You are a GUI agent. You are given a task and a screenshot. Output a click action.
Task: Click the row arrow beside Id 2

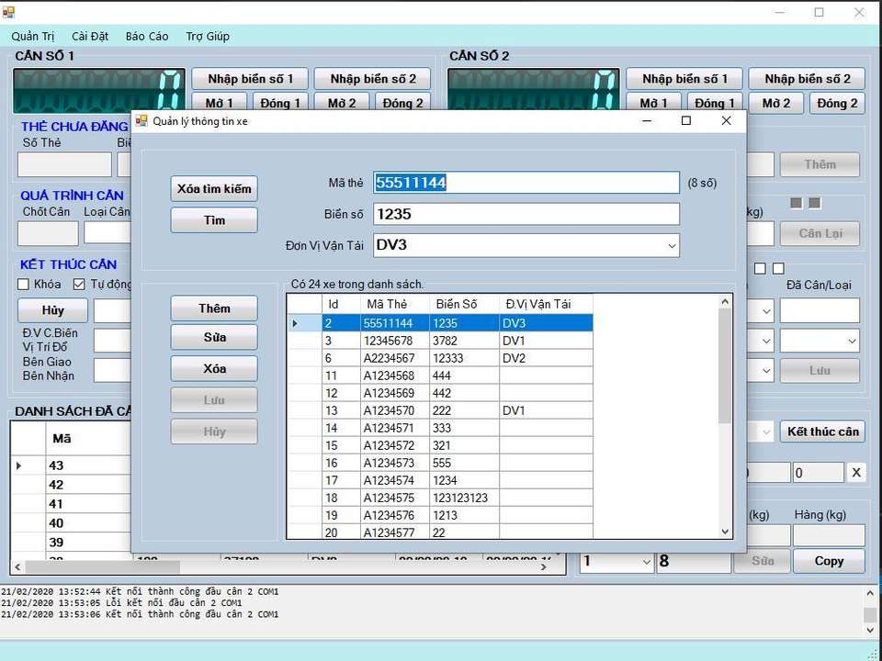(x=295, y=323)
